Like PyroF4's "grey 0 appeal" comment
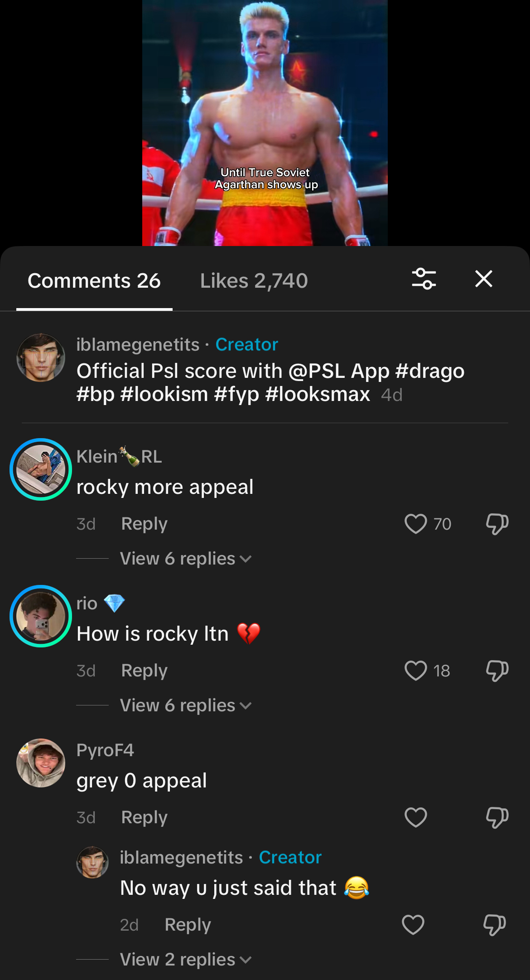The width and height of the screenshot is (530, 980). pos(415,817)
